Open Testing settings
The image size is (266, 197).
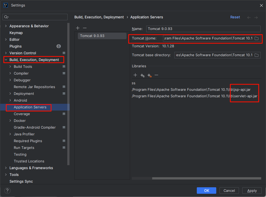tap(20, 155)
